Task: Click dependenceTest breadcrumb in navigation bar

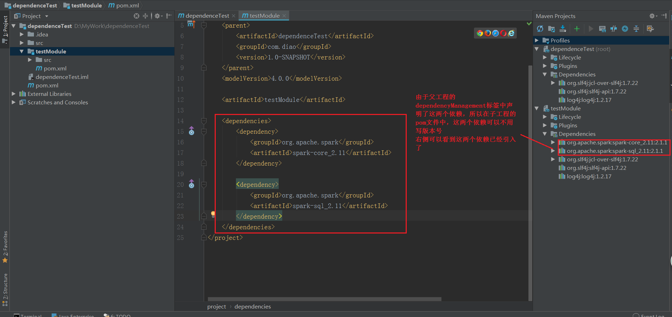Action: (31, 5)
